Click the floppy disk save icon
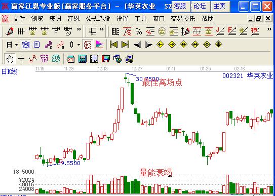275x196 pixels. [106, 59]
